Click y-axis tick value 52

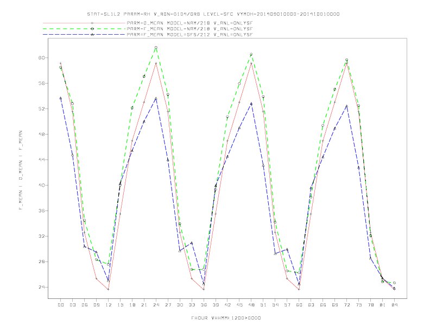[x=41, y=108]
